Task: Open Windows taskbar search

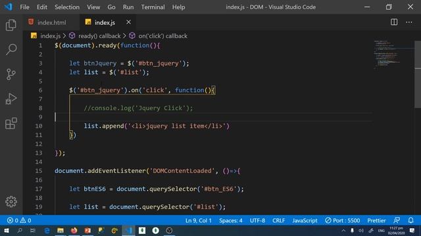Action: coord(20,230)
